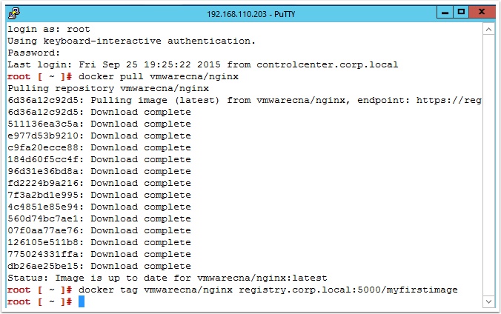This screenshot has width=501, height=314.
Task: Maximize the PuTTY window
Action: click(461, 13)
